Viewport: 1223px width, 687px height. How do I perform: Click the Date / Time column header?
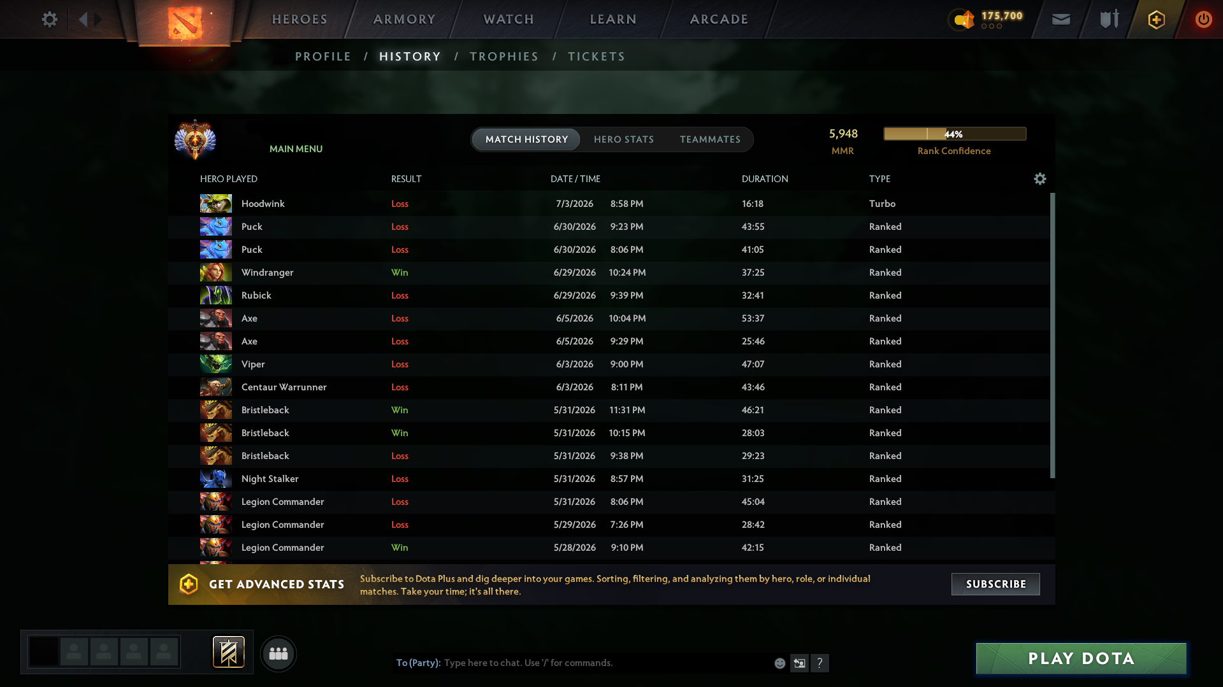575,179
